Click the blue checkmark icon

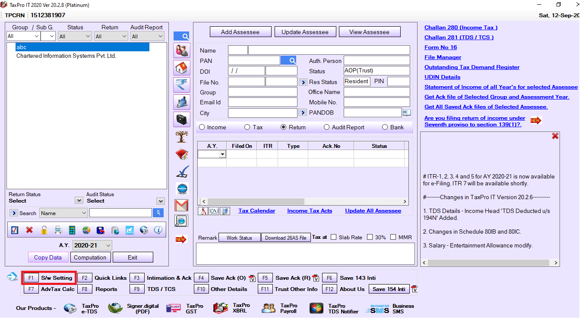[x=182, y=172]
